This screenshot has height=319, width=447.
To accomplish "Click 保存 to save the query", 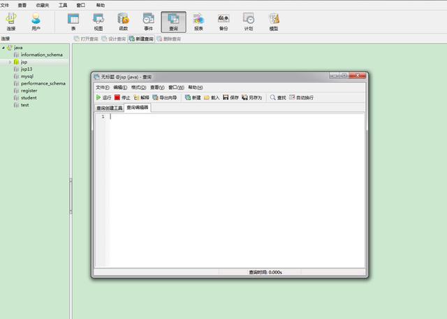I will point(230,98).
